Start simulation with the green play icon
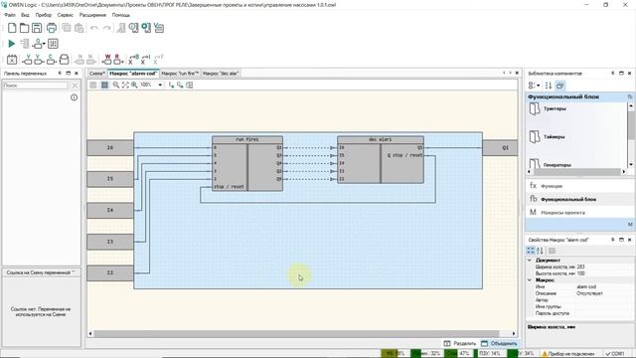 point(11,44)
